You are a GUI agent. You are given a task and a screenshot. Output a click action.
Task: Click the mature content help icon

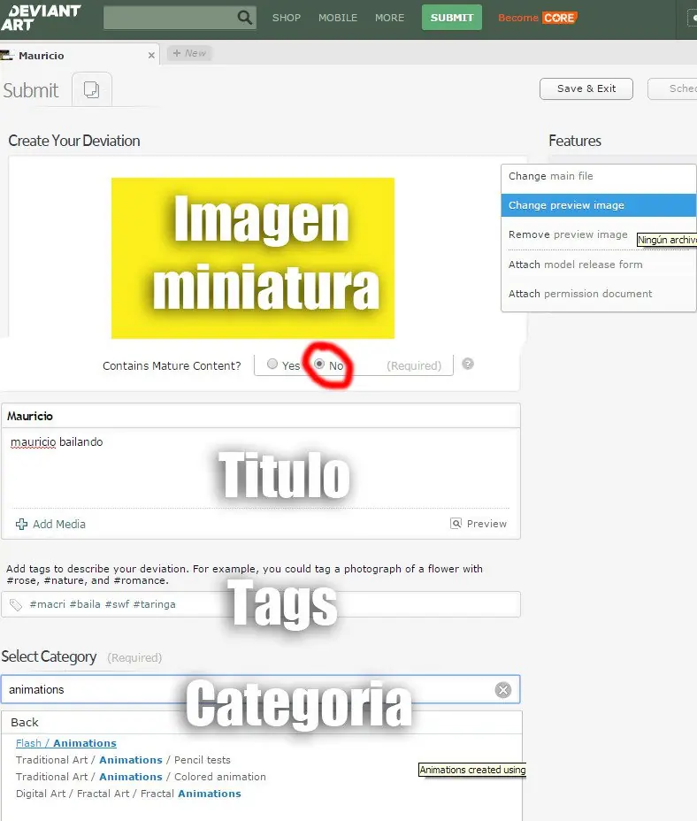coord(468,364)
